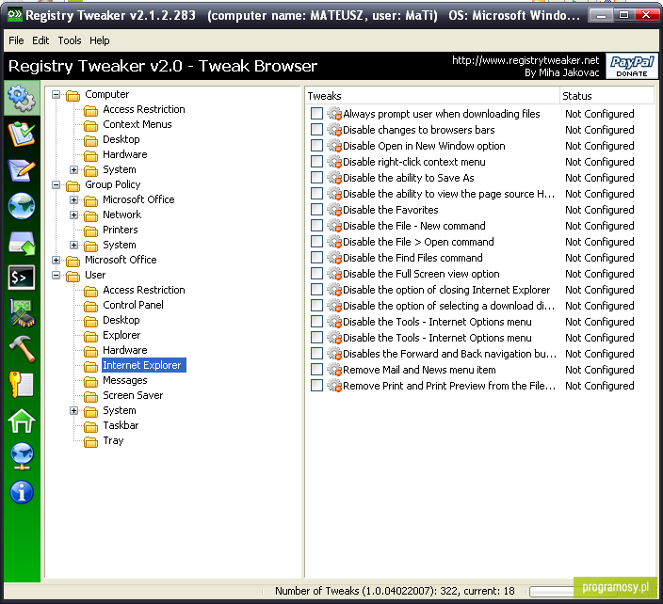
Task: Open the memory chip hardware sidebar icon
Action: coord(22,313)
